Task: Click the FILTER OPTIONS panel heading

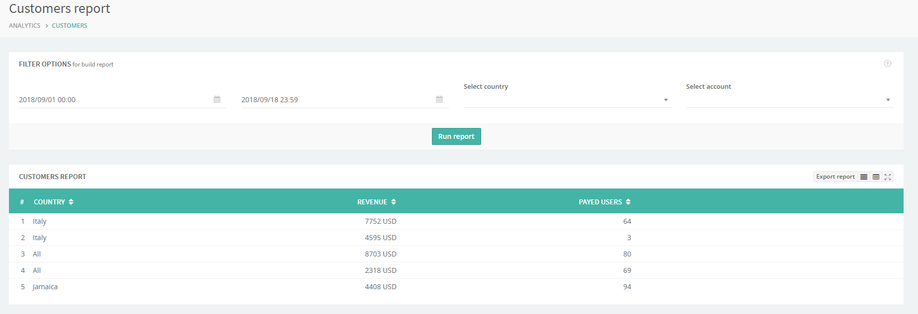Action: point(45,64)
